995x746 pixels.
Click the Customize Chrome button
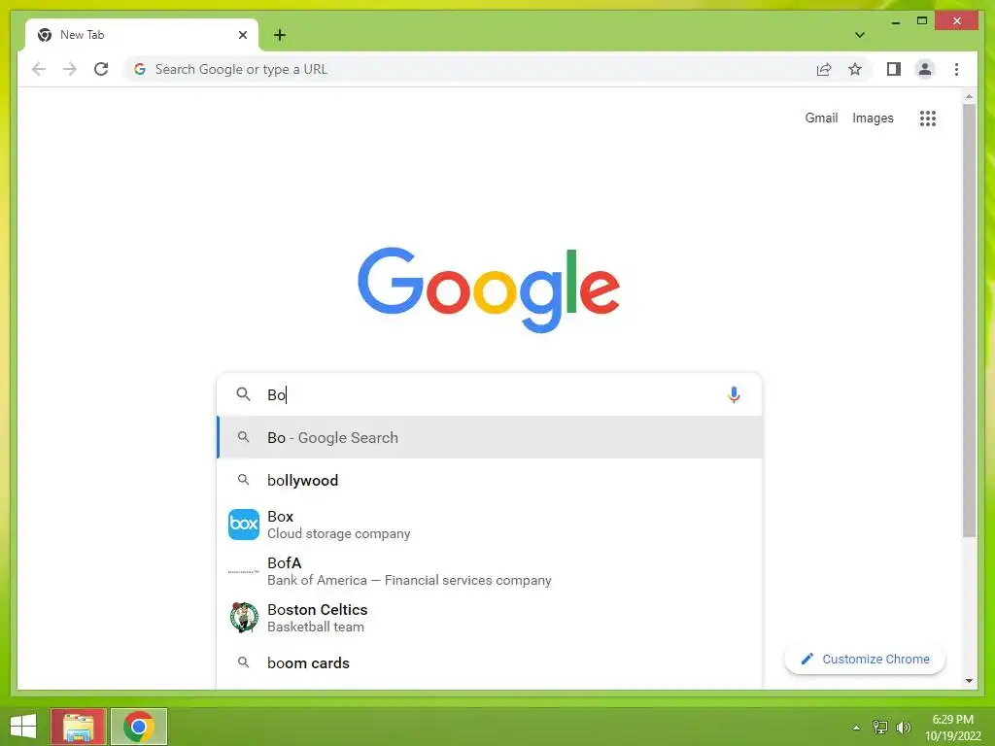pyautogui.click(x=864, y=660)
